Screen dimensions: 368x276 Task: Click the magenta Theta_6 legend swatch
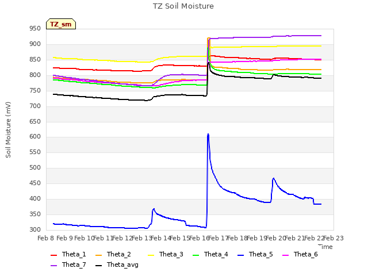coord(285,255)
